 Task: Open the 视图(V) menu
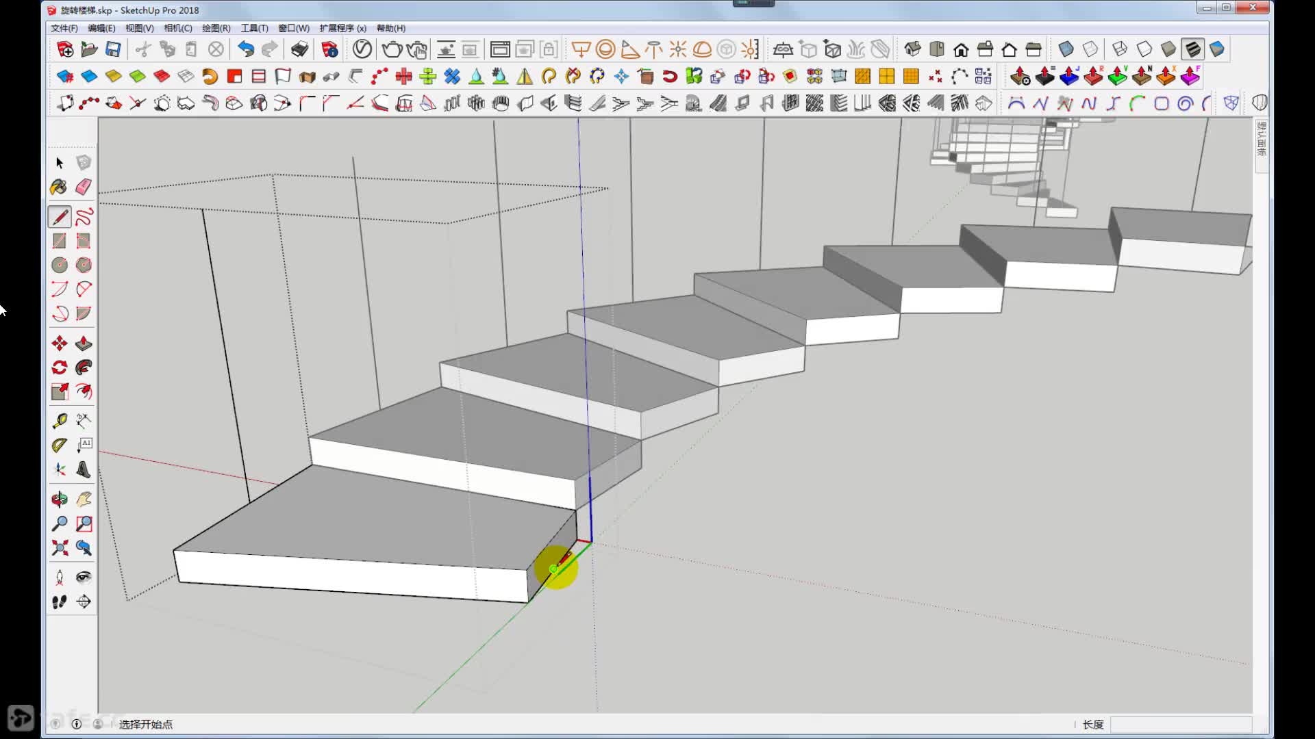139,28
